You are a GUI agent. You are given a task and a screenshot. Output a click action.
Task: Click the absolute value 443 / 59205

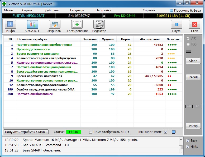[154, 76]
